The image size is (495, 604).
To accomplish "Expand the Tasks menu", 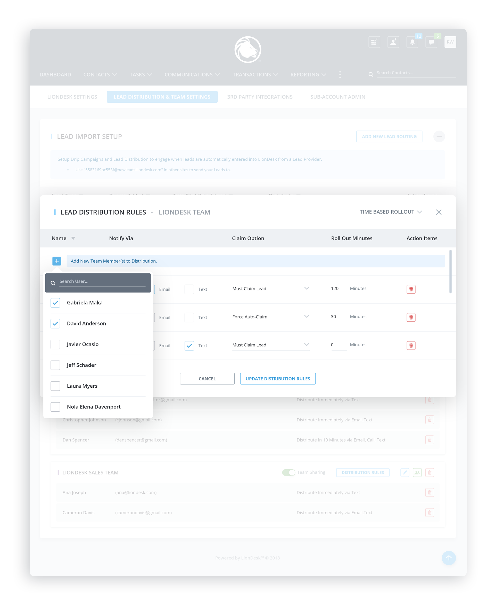I will (141, 75).
